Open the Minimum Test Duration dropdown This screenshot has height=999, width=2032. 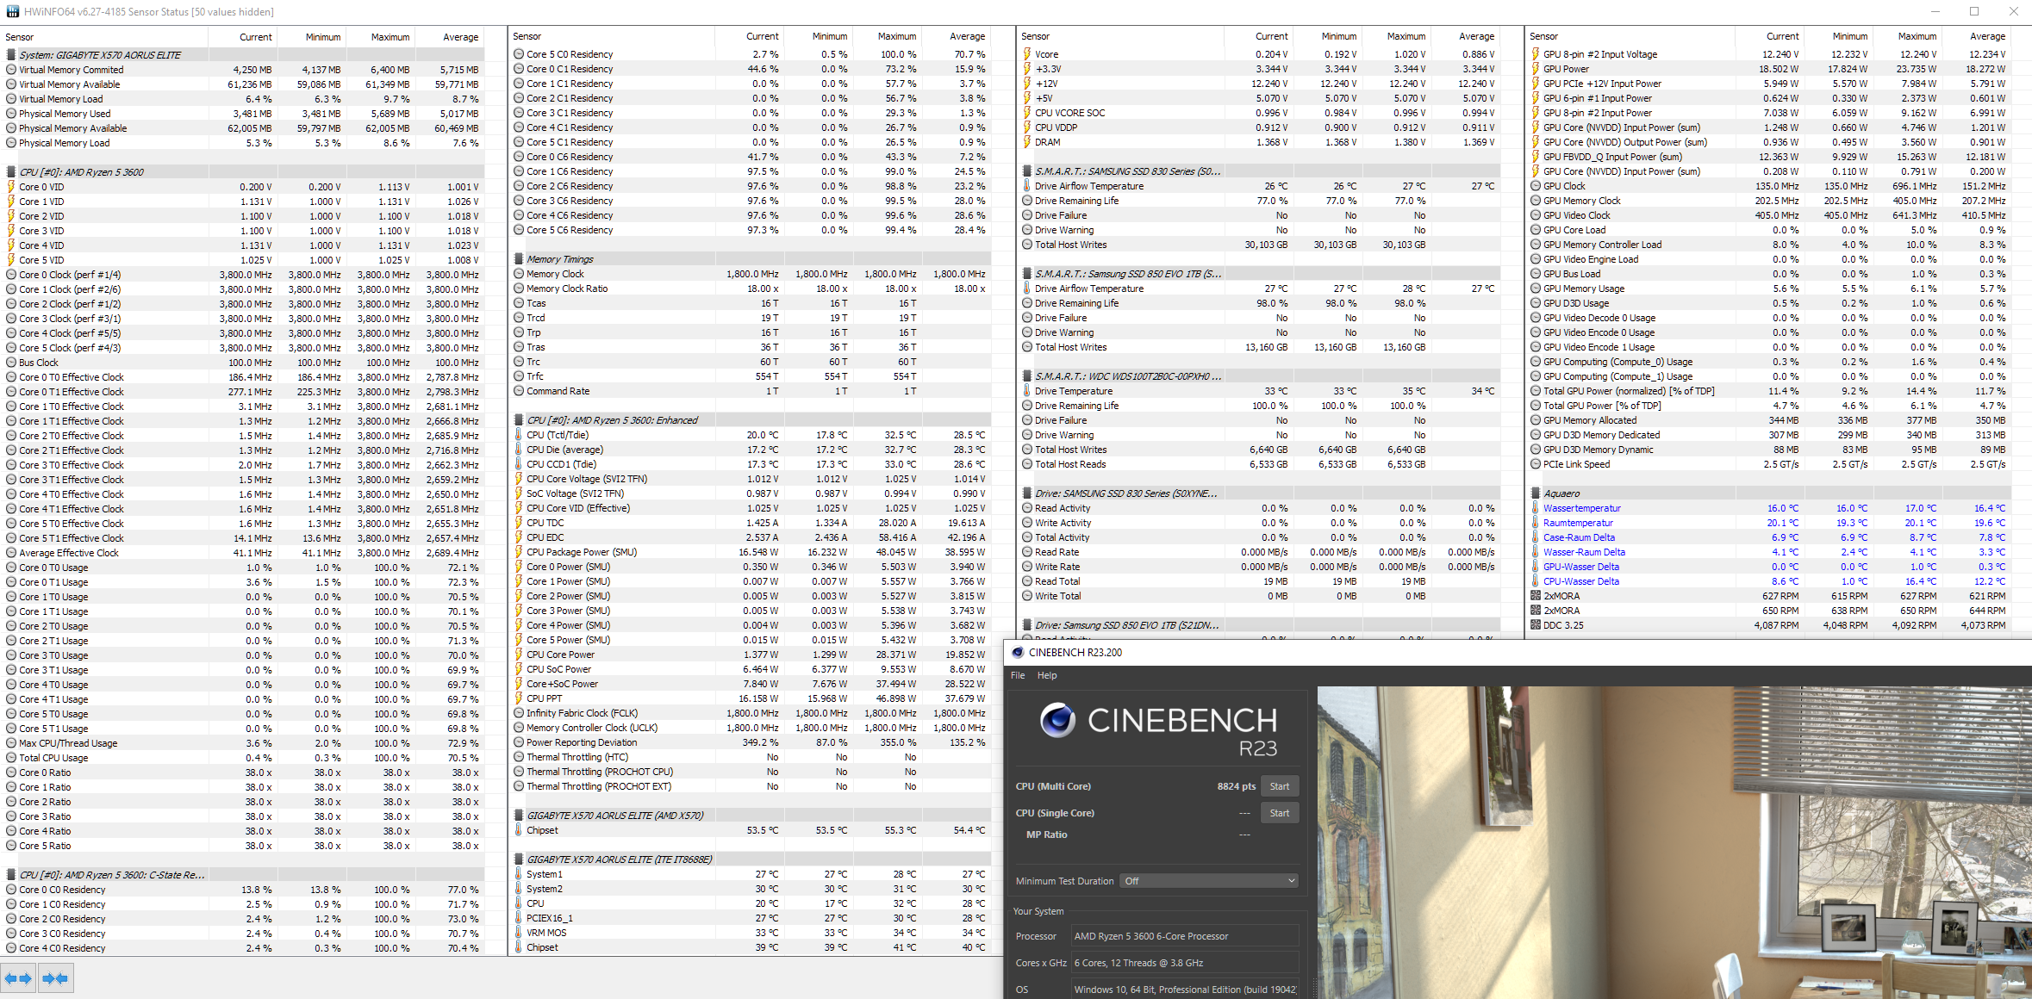pyautogui.click(x=1208, y=881)
